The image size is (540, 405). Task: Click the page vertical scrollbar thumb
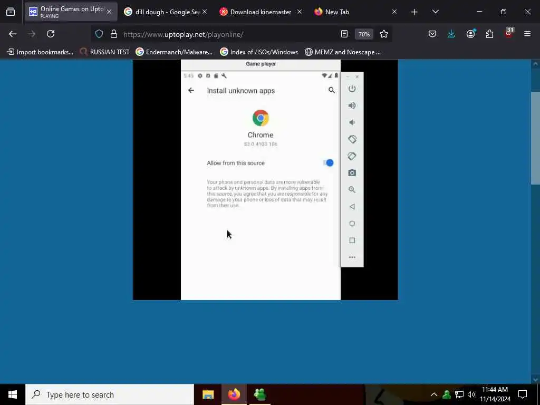click(x=535, y=138)
